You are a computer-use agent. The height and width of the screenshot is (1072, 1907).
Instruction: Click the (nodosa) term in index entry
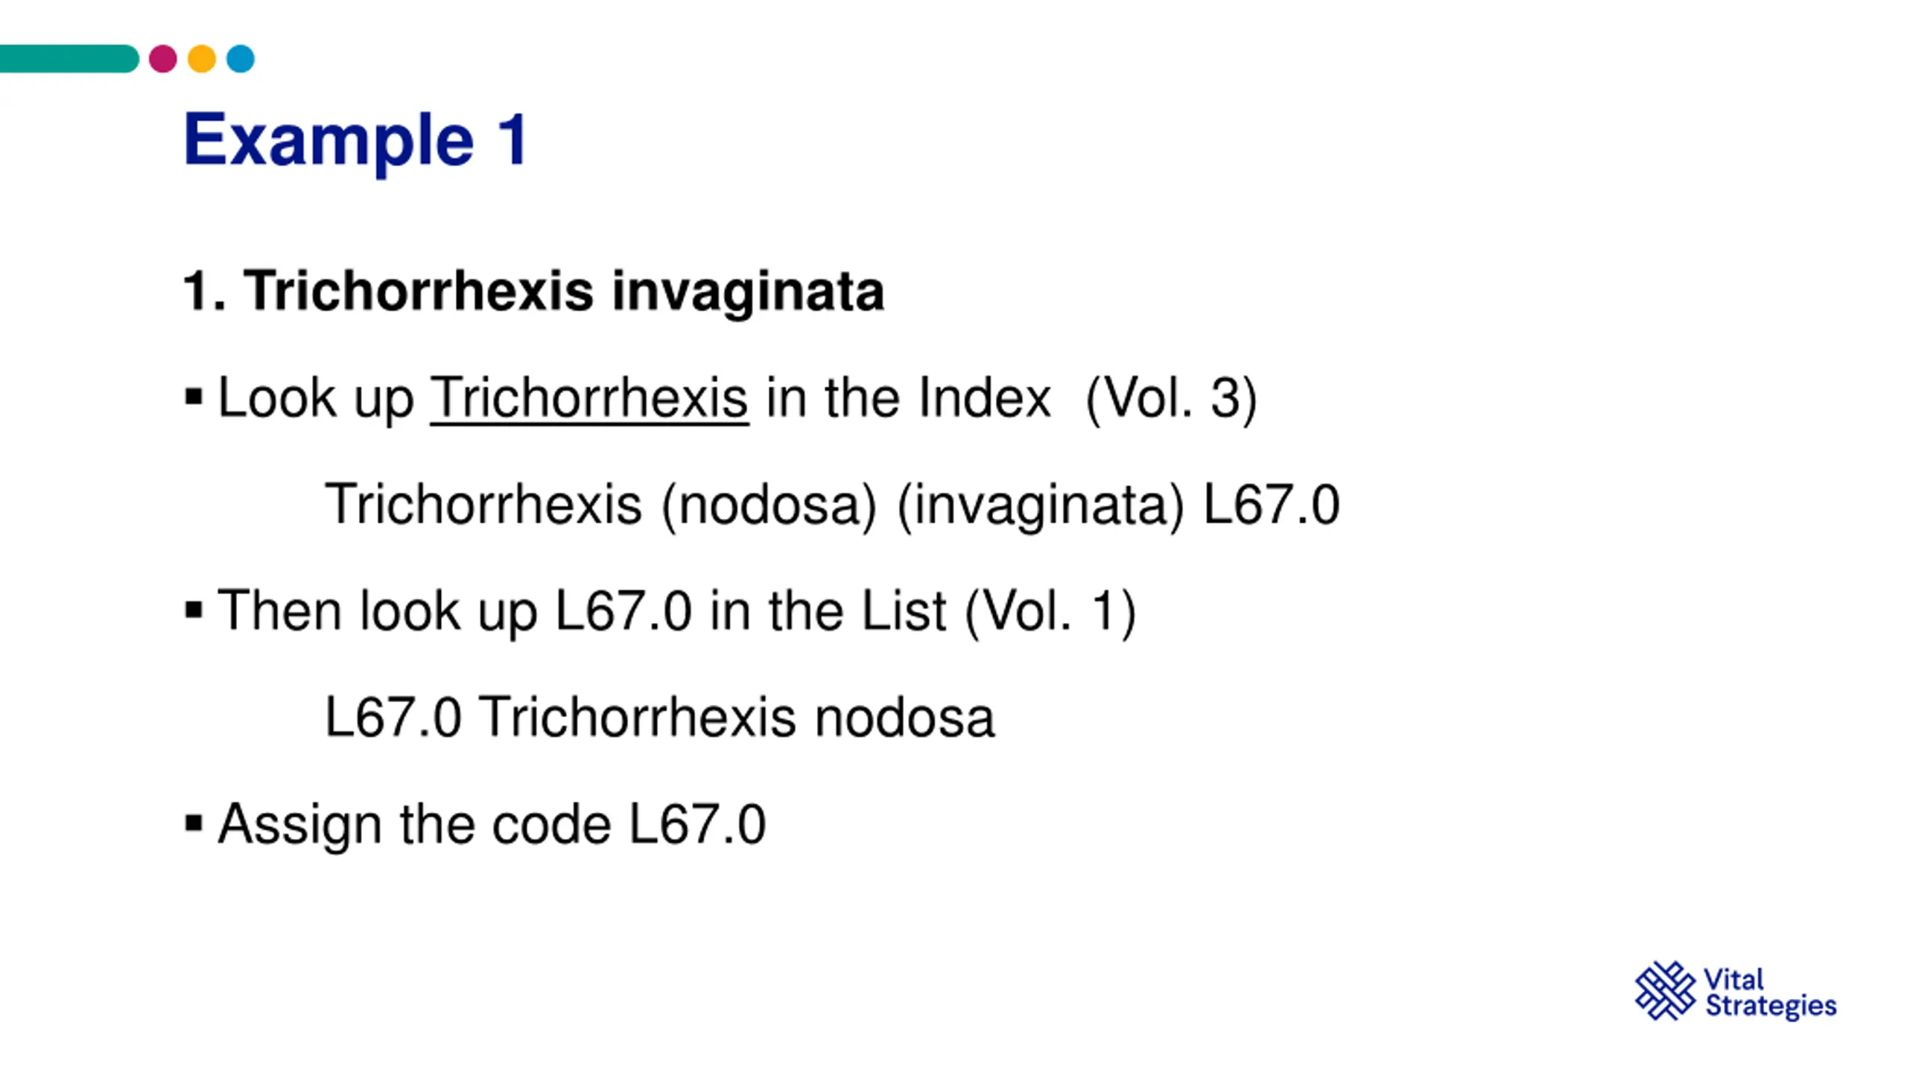tap(770, 506)
